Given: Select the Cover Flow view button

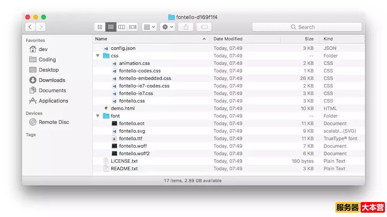Looking at the screenshot, I should pos(133,27).
